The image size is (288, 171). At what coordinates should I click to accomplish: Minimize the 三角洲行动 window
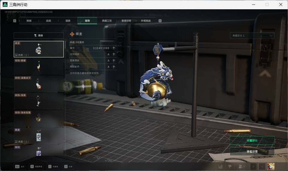coord(254,4)
